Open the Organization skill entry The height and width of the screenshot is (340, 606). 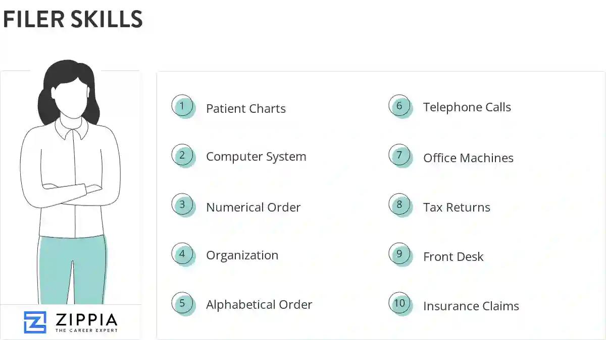pyautogui.click(x=242, y=255)
